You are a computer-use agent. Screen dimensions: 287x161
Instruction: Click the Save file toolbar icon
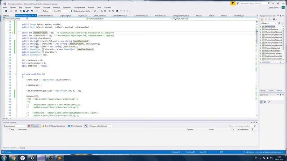click(24, 11)
